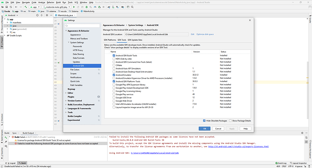Click the Search Everywhere magnifier icon
Screen dimensions: 312x168
[132, 7]
